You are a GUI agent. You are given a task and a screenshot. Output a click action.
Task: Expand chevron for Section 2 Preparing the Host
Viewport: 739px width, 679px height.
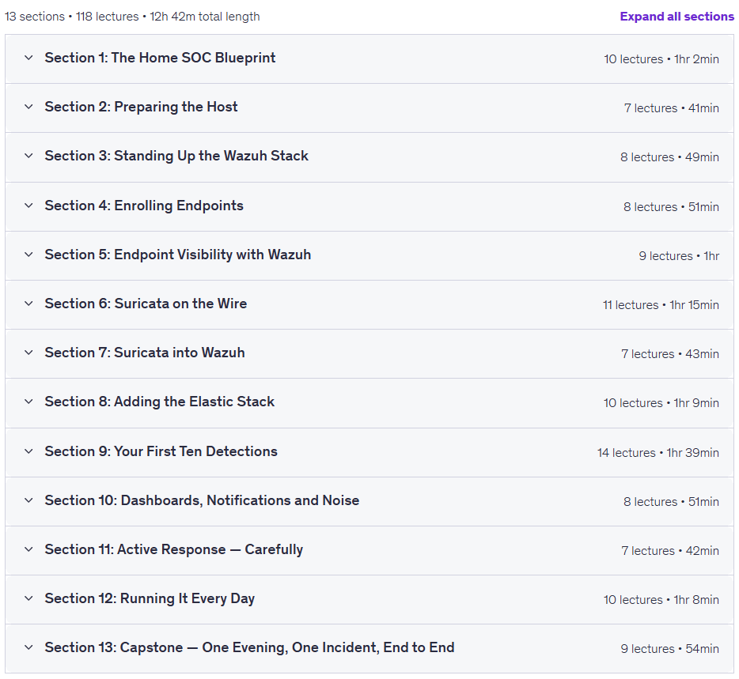28,107
